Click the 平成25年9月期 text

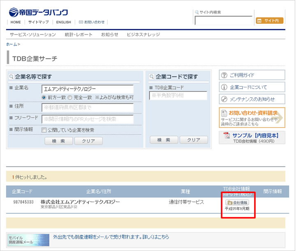click(237, 209)
